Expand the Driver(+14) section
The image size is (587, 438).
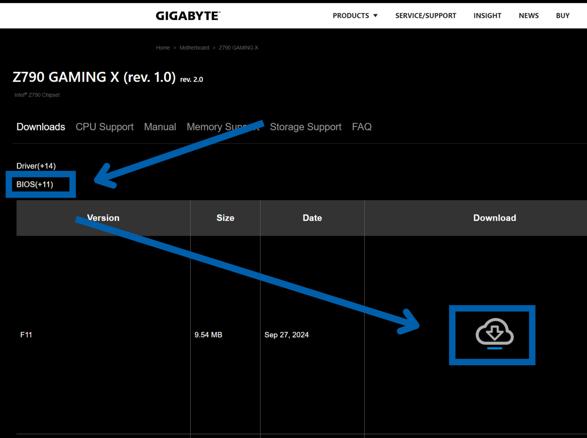click(x=36, y=166)
